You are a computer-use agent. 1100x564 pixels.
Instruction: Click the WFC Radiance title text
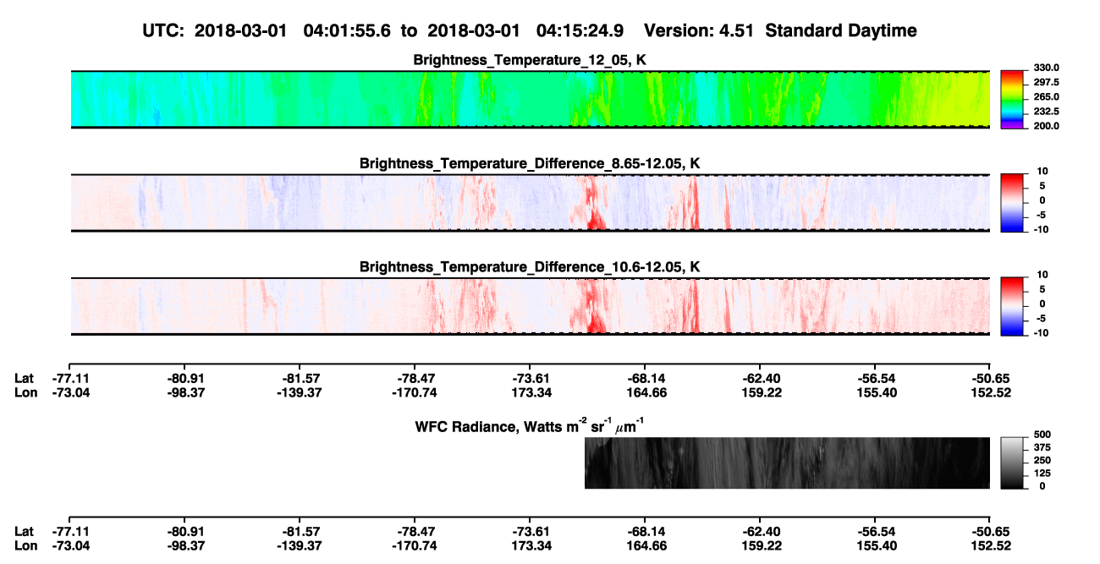[530, 424]
